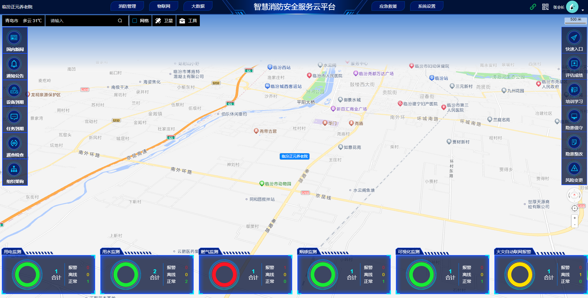Click the 临汾正元养老院 map label
Viewport: 588px width, 298px height.
(x=294, y=156)
